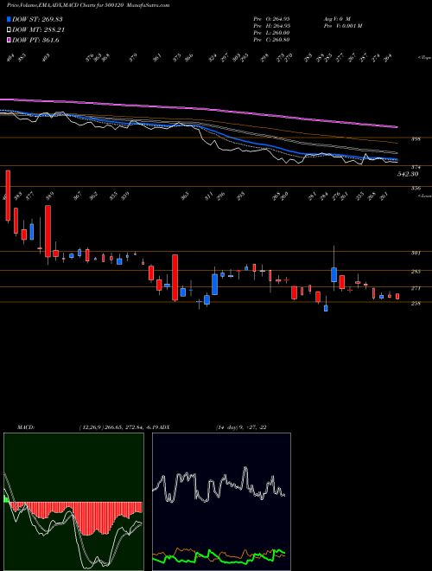
Task: Click the white DOW MT legend swatch
Action: click(x=9, y=30)
